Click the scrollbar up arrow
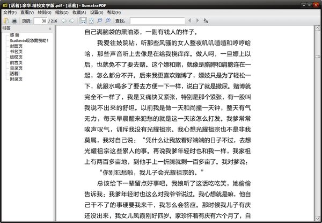The height and width of the screenshot is (223, 322). [318, 28]
